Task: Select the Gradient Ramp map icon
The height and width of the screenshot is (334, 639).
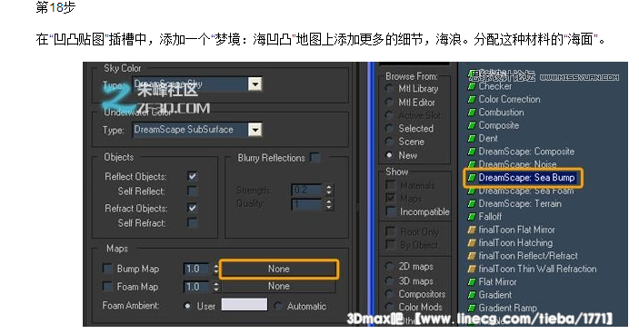Action: pyautogui.click(x=472, y=308)
